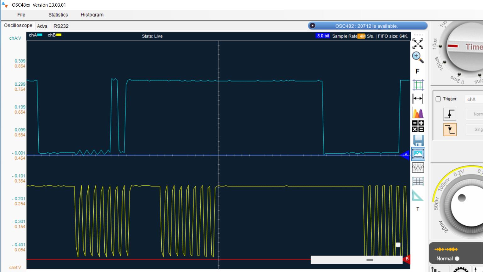This screenshot has height=272, width=483.
Task: Open the Histogram menu
Action: 92,15
